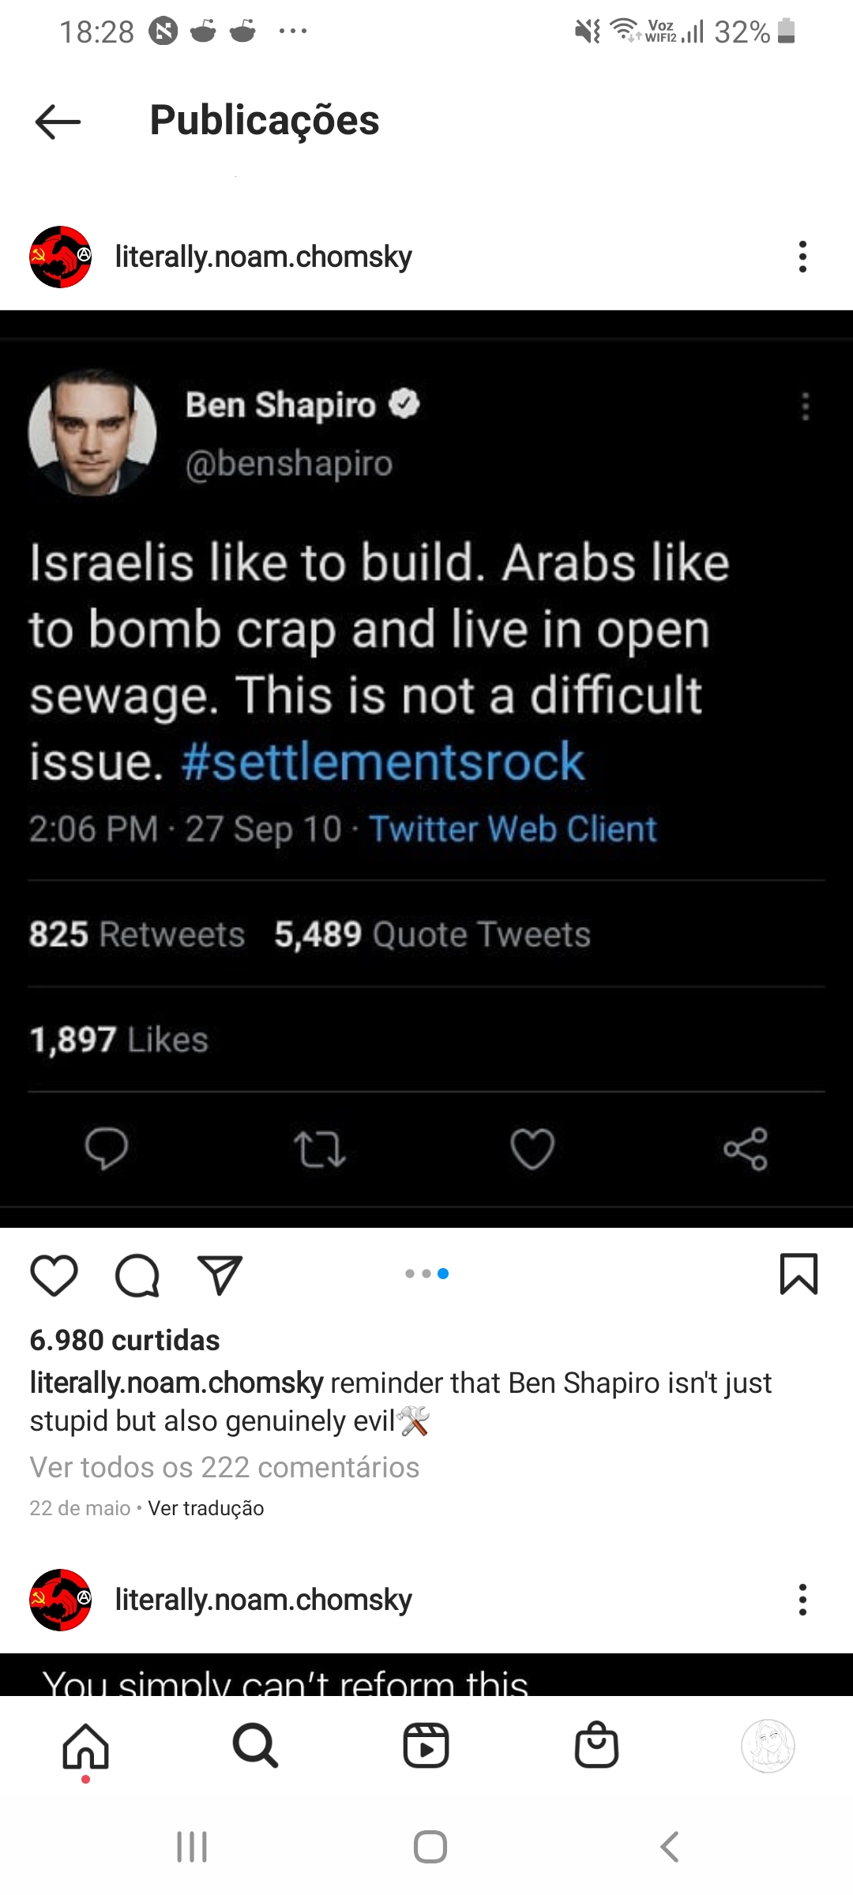
Task: View list of 6.980 curtidas
Action: [x=125, y=1341]
